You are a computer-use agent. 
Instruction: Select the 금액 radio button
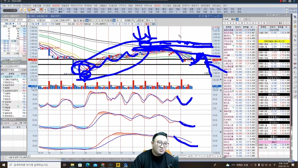[x=14, y=157]
